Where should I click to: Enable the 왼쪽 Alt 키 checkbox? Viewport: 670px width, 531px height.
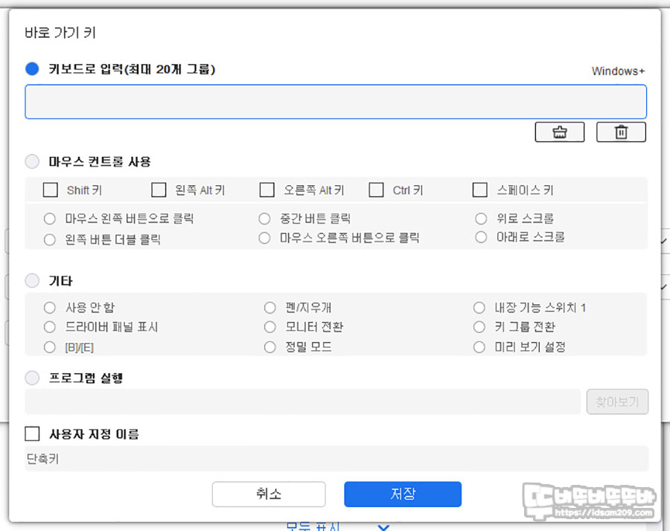pos(159,190)
